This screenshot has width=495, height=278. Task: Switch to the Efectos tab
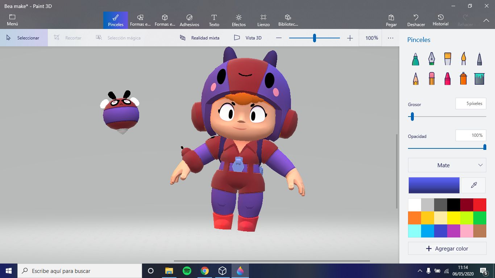click(238, 20)
